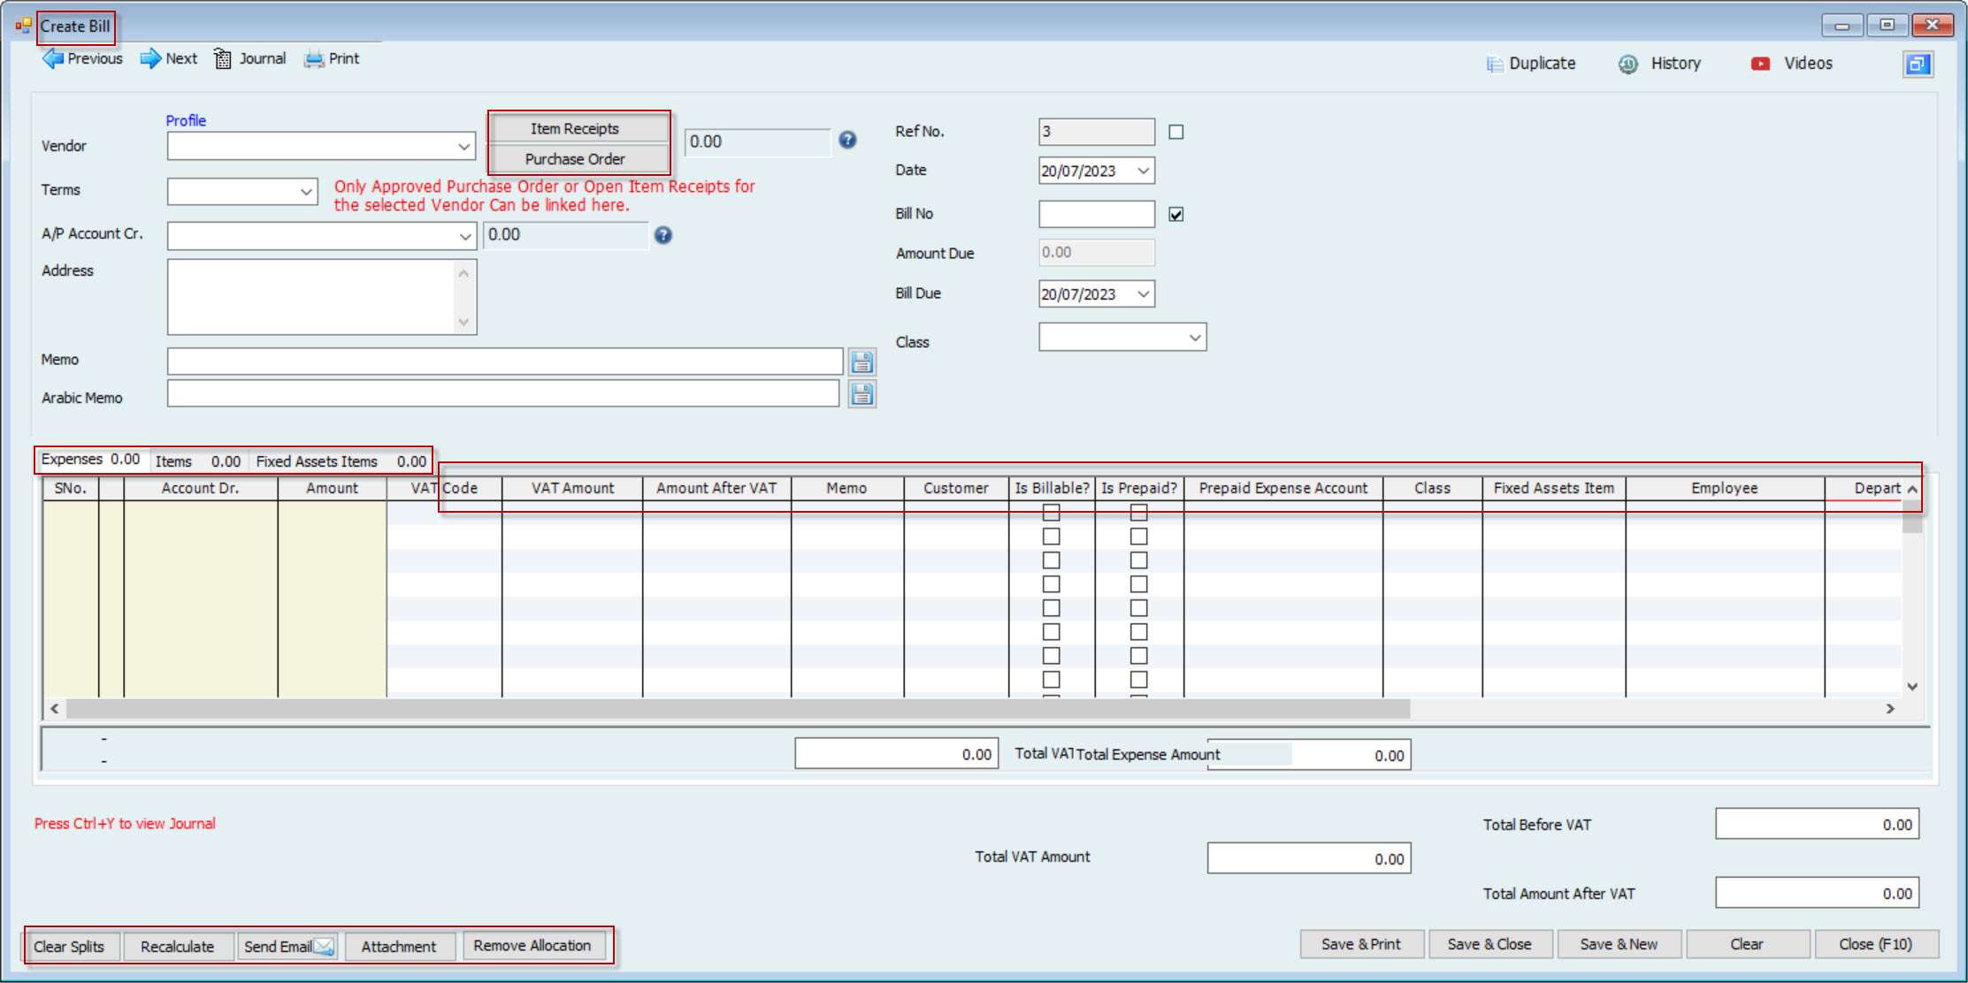Expand the Vendor dropdown
Viewport: 1968px width, 983px height.
(463, 147)
